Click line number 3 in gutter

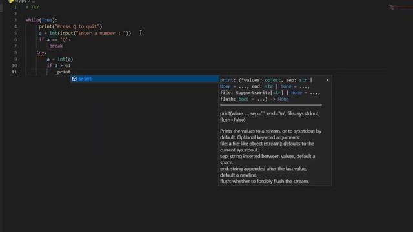15,20
